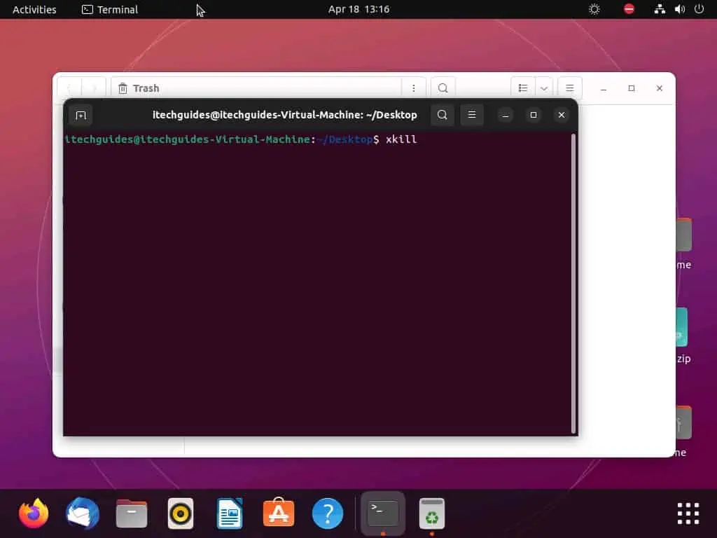
Task: Maximize the Trash Files window
Action: (x=631, y=88)
